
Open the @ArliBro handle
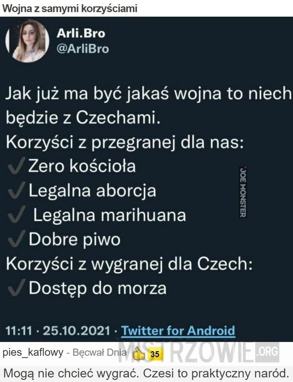point(83,49)
